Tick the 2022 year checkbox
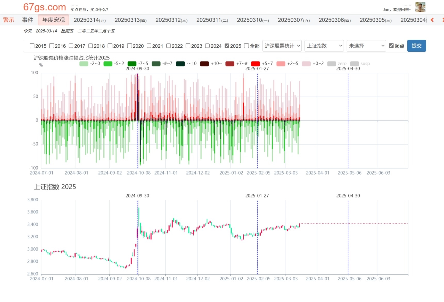444x302 pixels. tap(169, 46)
